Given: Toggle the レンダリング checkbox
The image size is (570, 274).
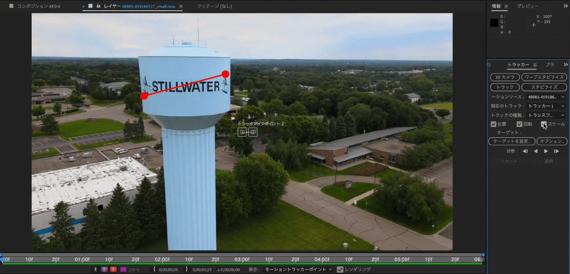Looking at the screenshot, I should tap(340, 270).
